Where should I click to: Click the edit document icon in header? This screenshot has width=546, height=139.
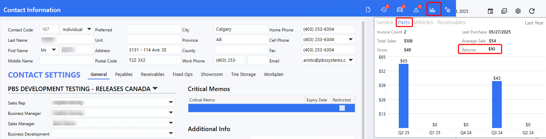[x=368, y=10]
